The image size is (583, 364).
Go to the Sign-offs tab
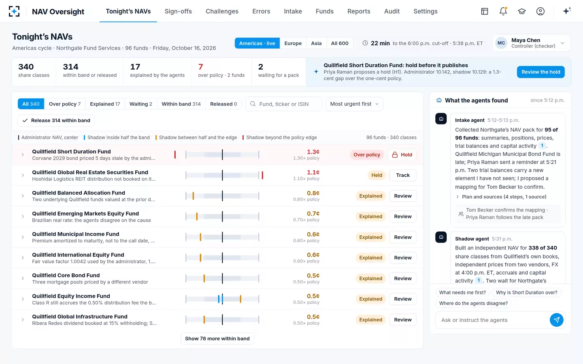tap(178, 11)
